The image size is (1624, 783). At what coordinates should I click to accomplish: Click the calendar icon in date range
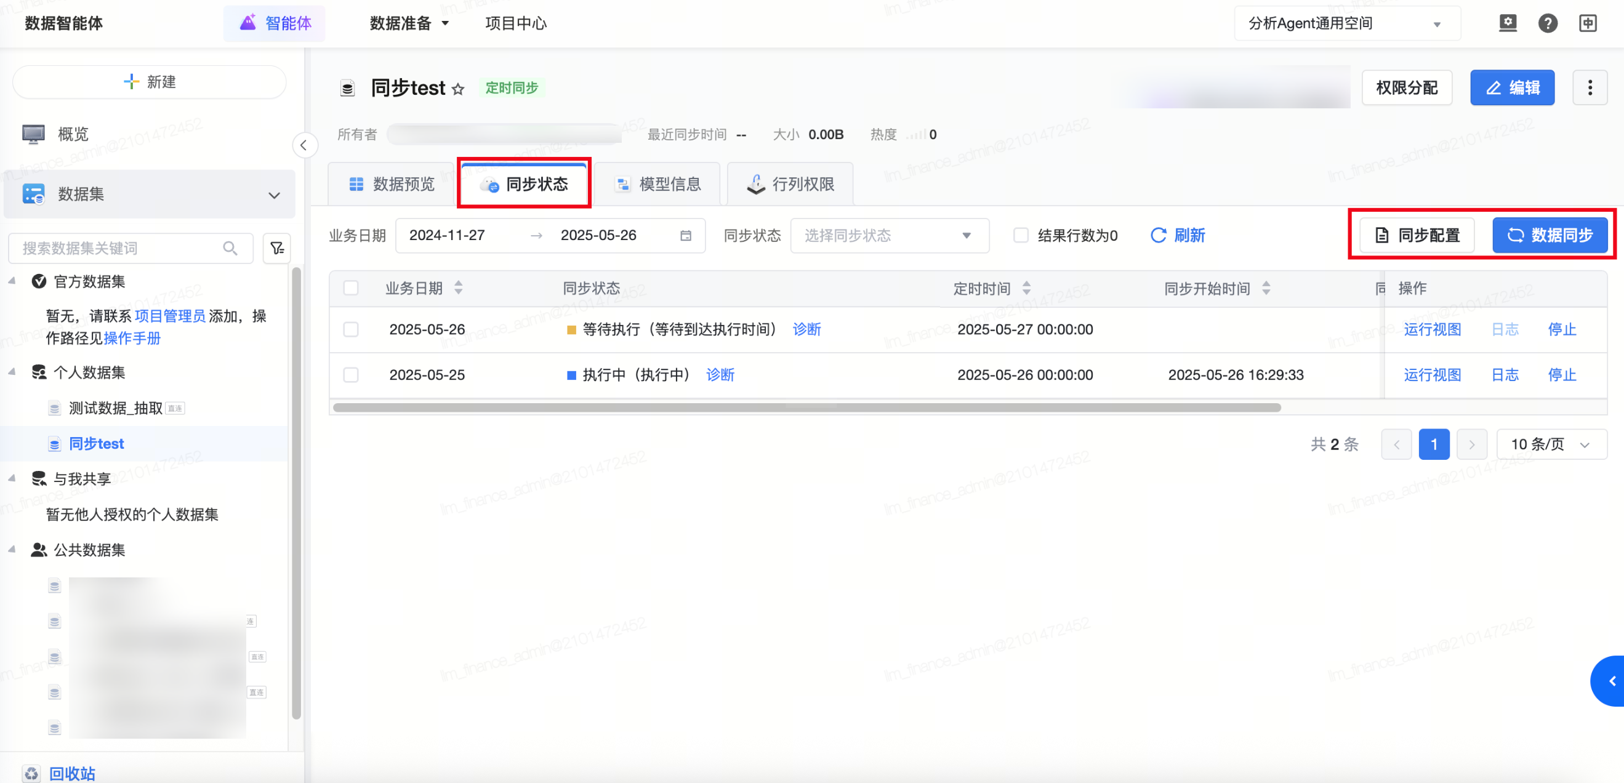[685, 236]
